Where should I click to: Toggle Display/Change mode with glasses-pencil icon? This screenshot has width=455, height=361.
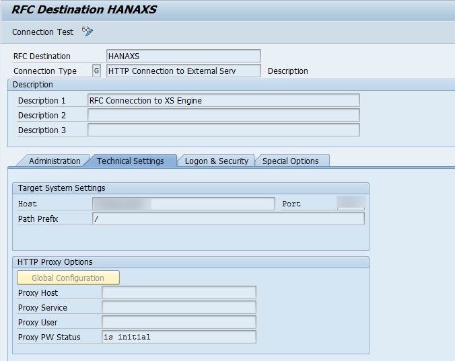[x=87, y=31]
